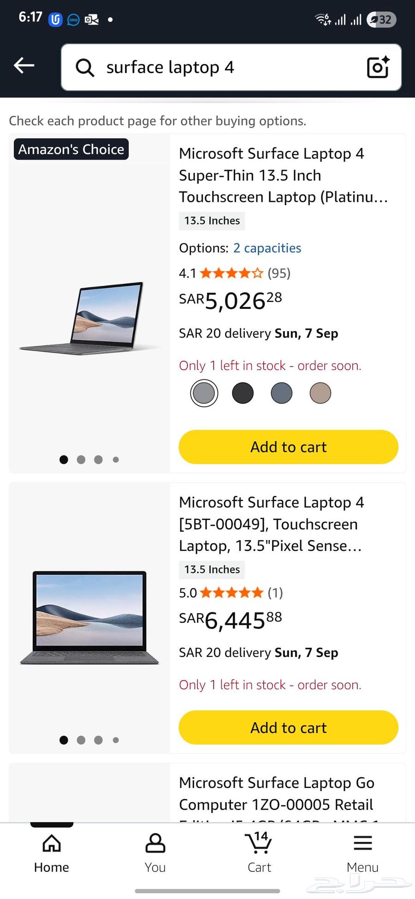Select the black color swatch
The height and width of the screenshot is (899, 415).
243,393
